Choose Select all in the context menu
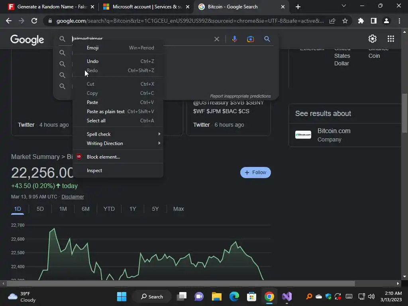This screenshot has height=306, width=408. click(118, 120)
